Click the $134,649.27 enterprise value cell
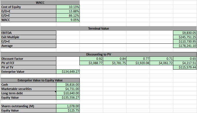This screenshot has width=197, height=113. 68,72
